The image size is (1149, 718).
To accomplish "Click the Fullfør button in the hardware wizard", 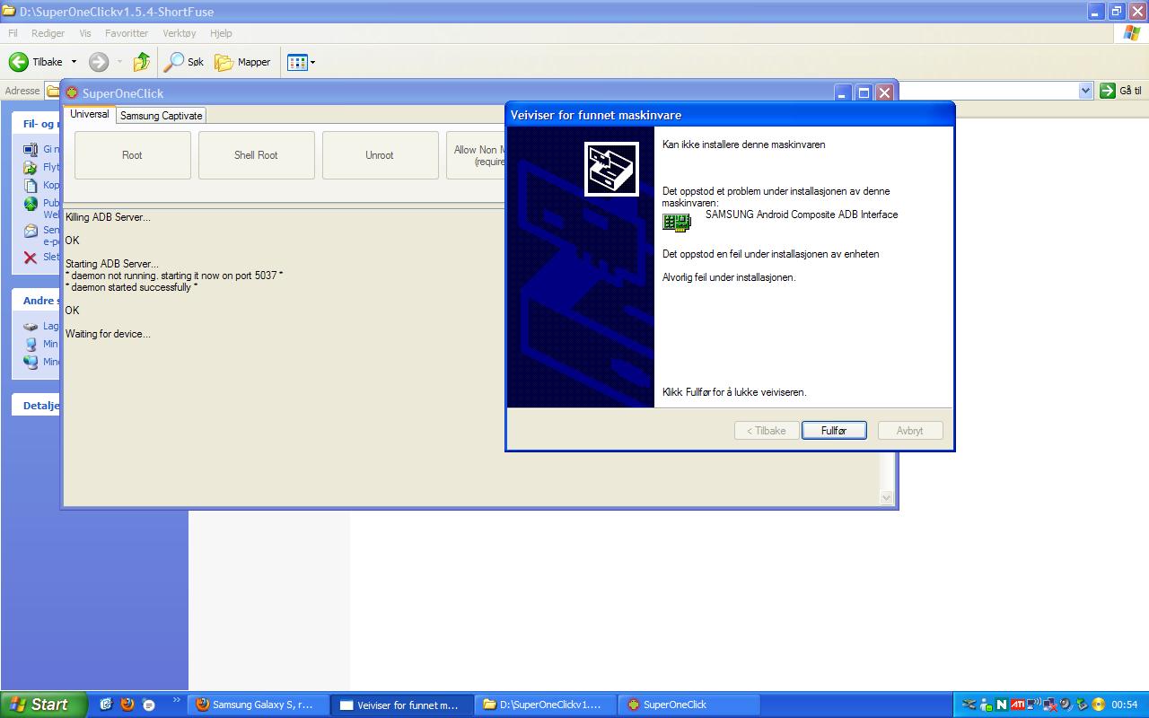I will [x=834, y=431].
